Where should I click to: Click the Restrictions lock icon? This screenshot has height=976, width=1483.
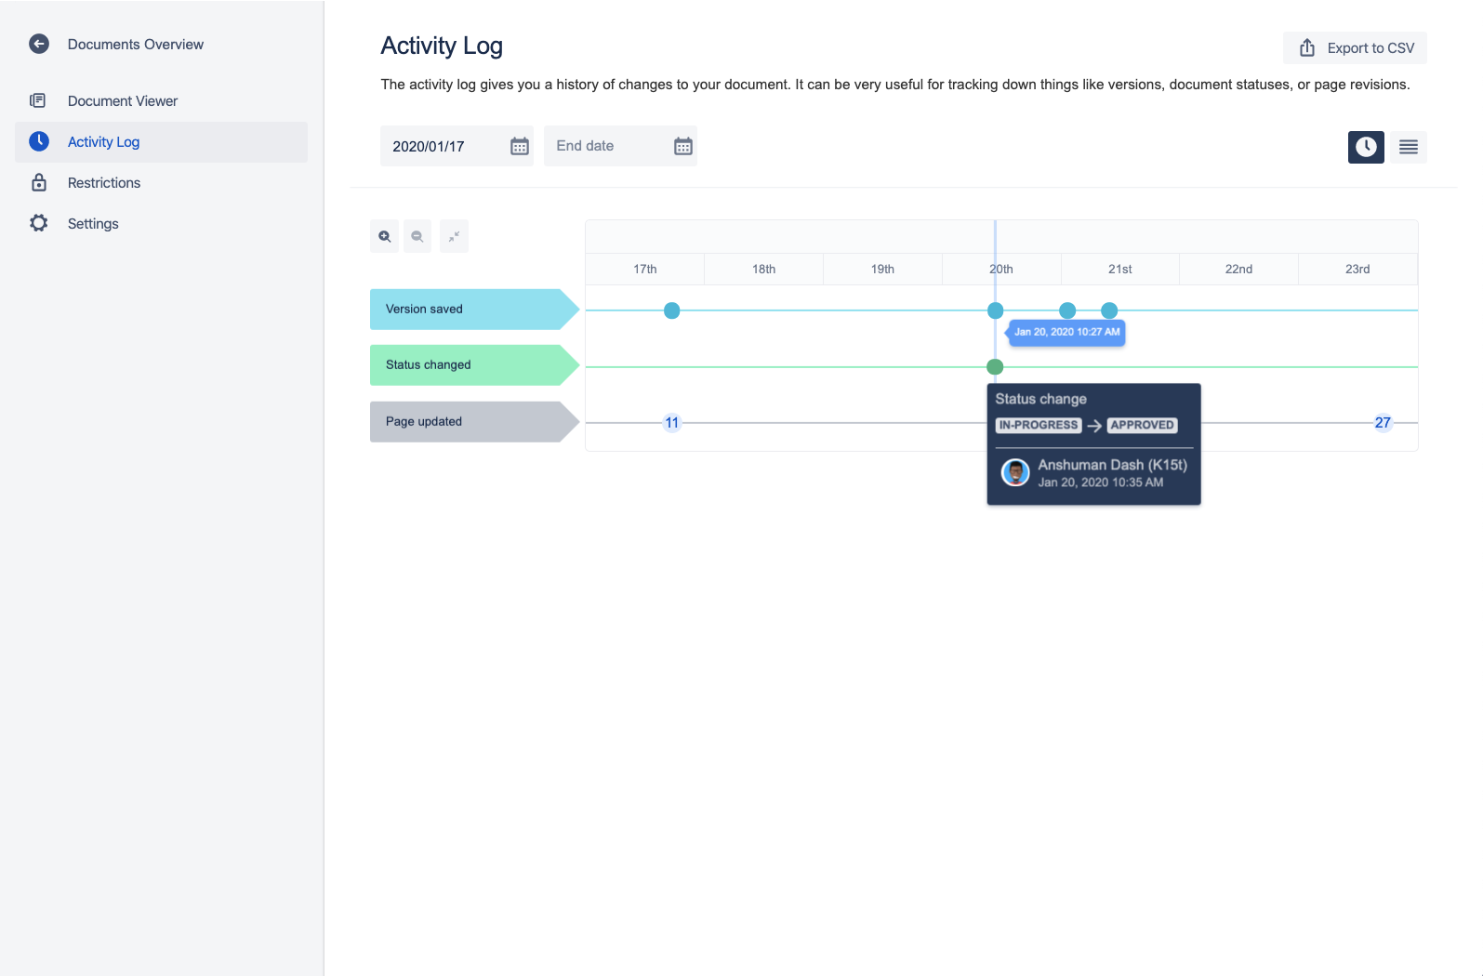coord(39,183)
